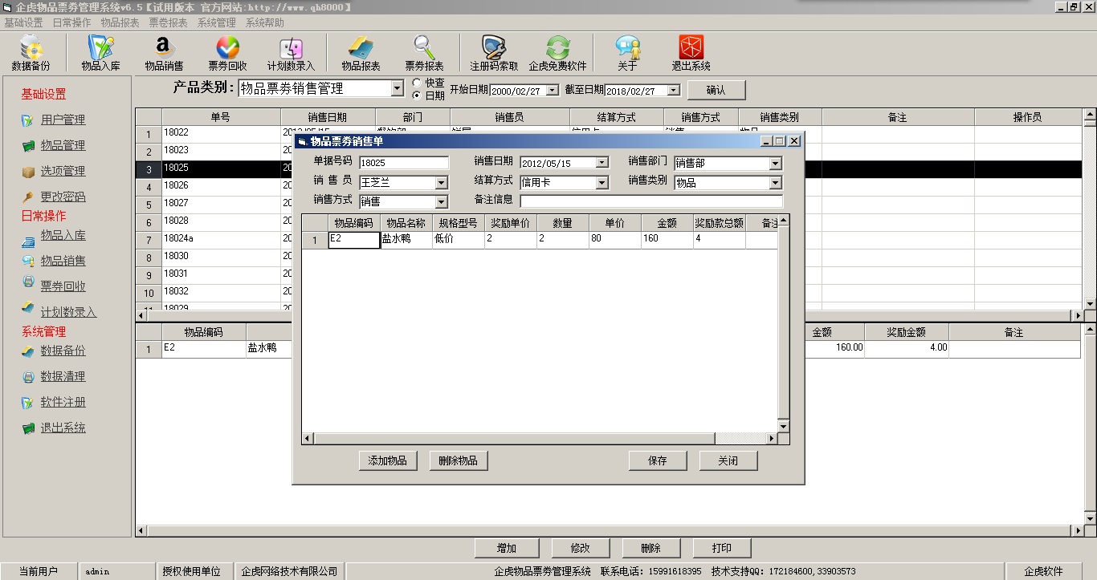Select the 快查 radio button

[417, 83]
